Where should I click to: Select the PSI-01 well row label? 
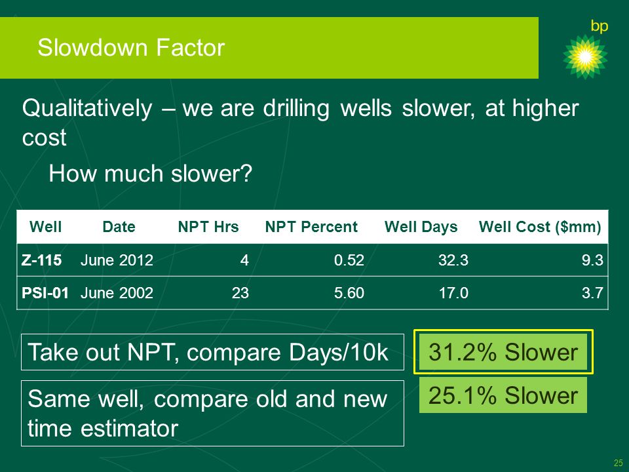click(x=45, y=292)
